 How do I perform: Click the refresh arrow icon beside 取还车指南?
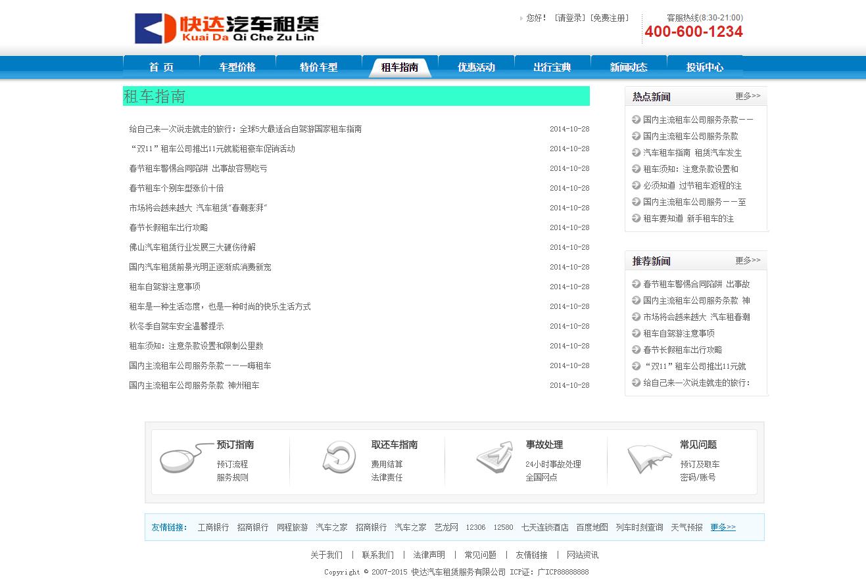point(339,458)
